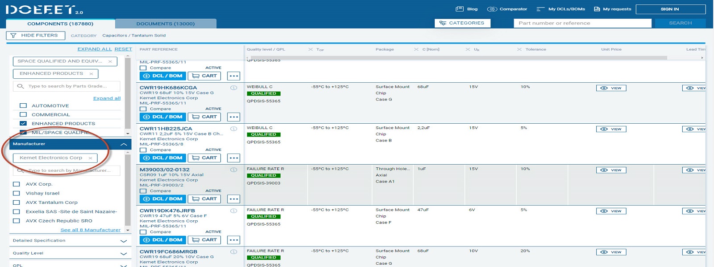Viewport: 714px width, 267px height.
Task: Remove the Enhanced Products filter chip
Action: 91,74
